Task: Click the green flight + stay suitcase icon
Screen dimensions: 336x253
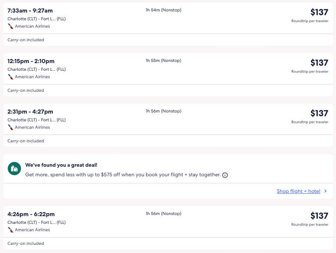Action: click(14, 169)
